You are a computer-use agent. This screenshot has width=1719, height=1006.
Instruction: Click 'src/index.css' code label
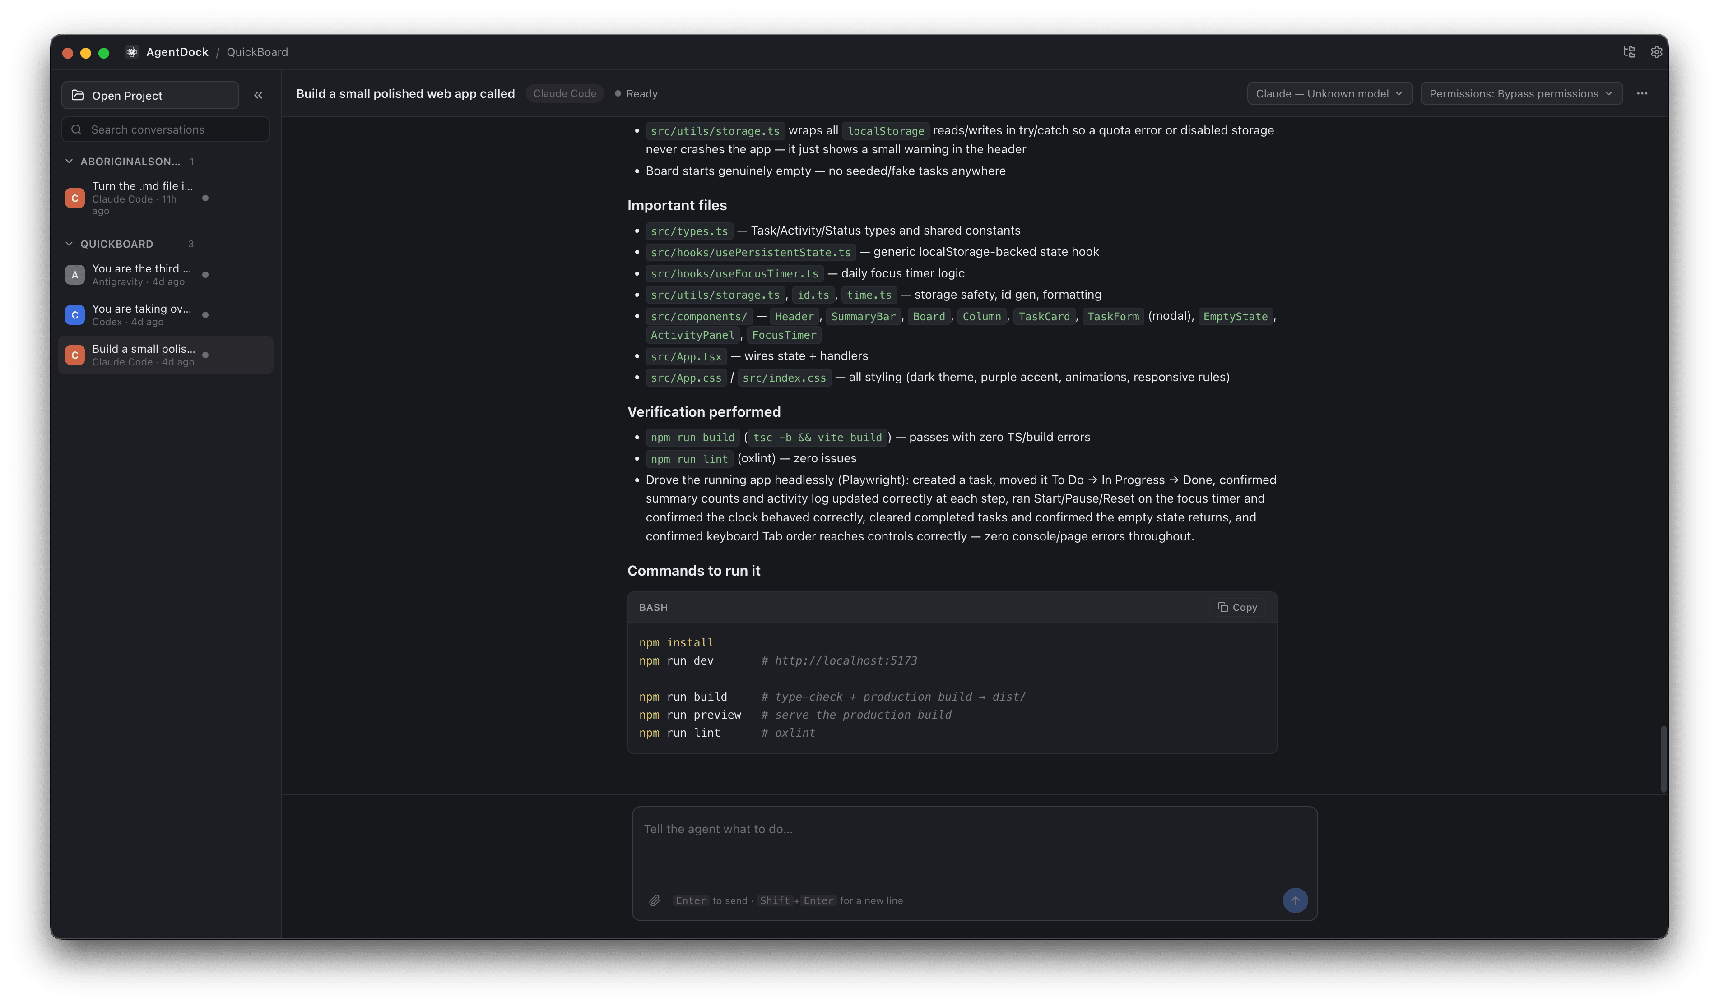coord(784,378)
